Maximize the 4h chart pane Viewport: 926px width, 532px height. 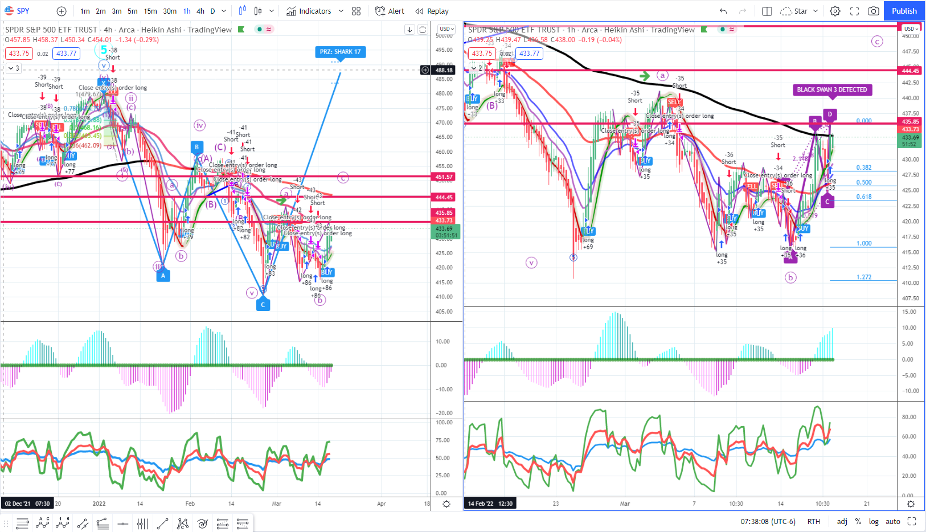(423, 30)
